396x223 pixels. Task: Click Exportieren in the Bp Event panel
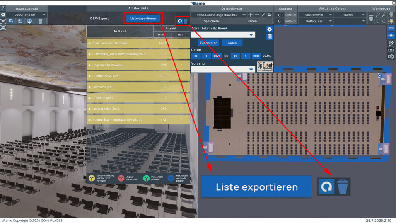(208, 43)
